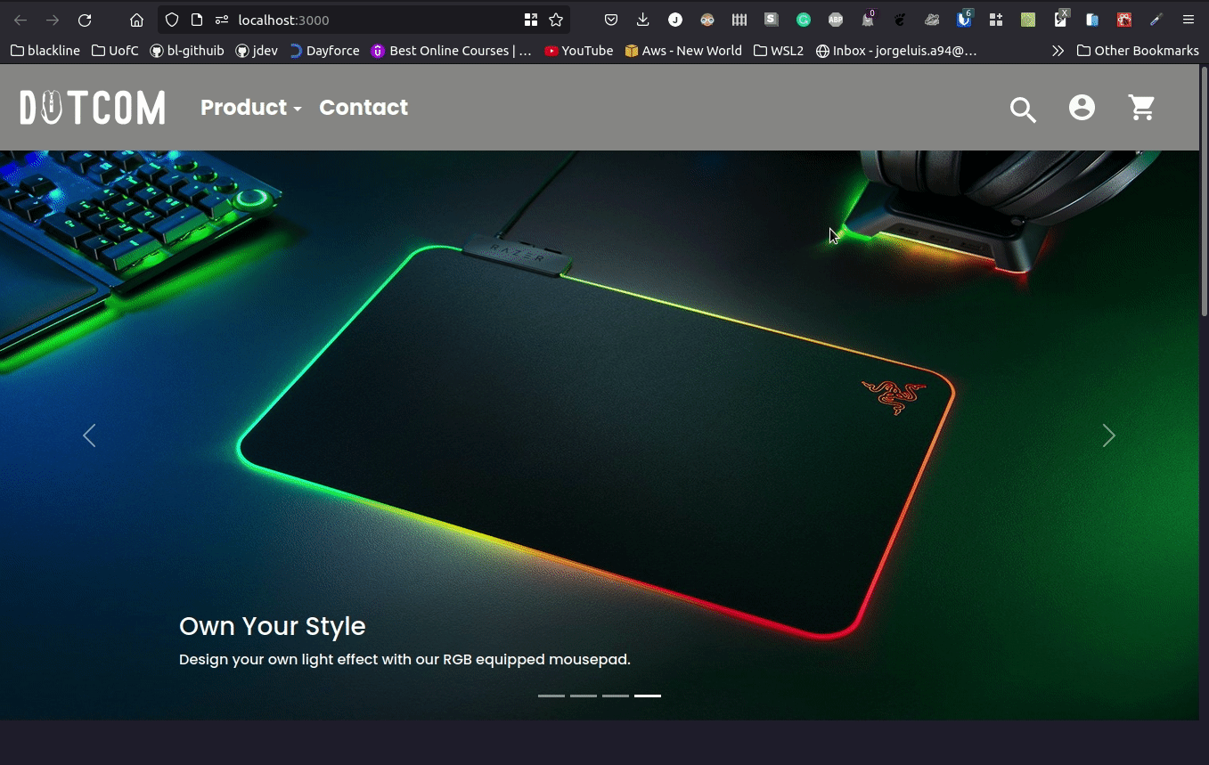Open the Inbox - jorgeluis.a94 bookmark
The image size is (1209, 765).
tap(896, 51)
